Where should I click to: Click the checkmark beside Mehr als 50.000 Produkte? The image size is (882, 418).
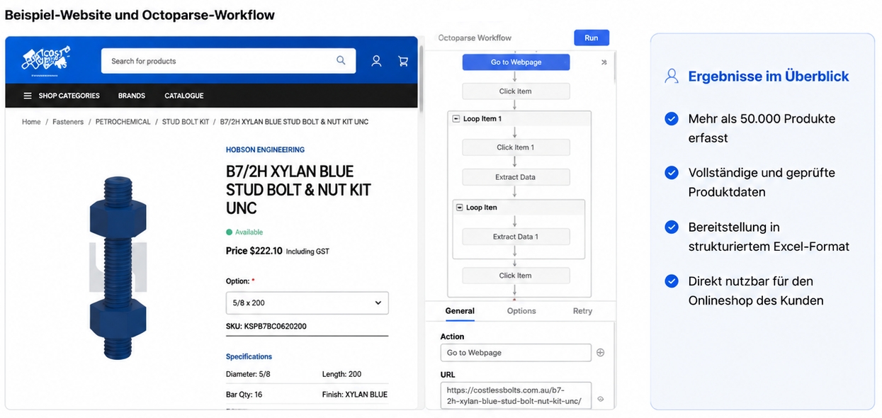[x=672, y=119]
